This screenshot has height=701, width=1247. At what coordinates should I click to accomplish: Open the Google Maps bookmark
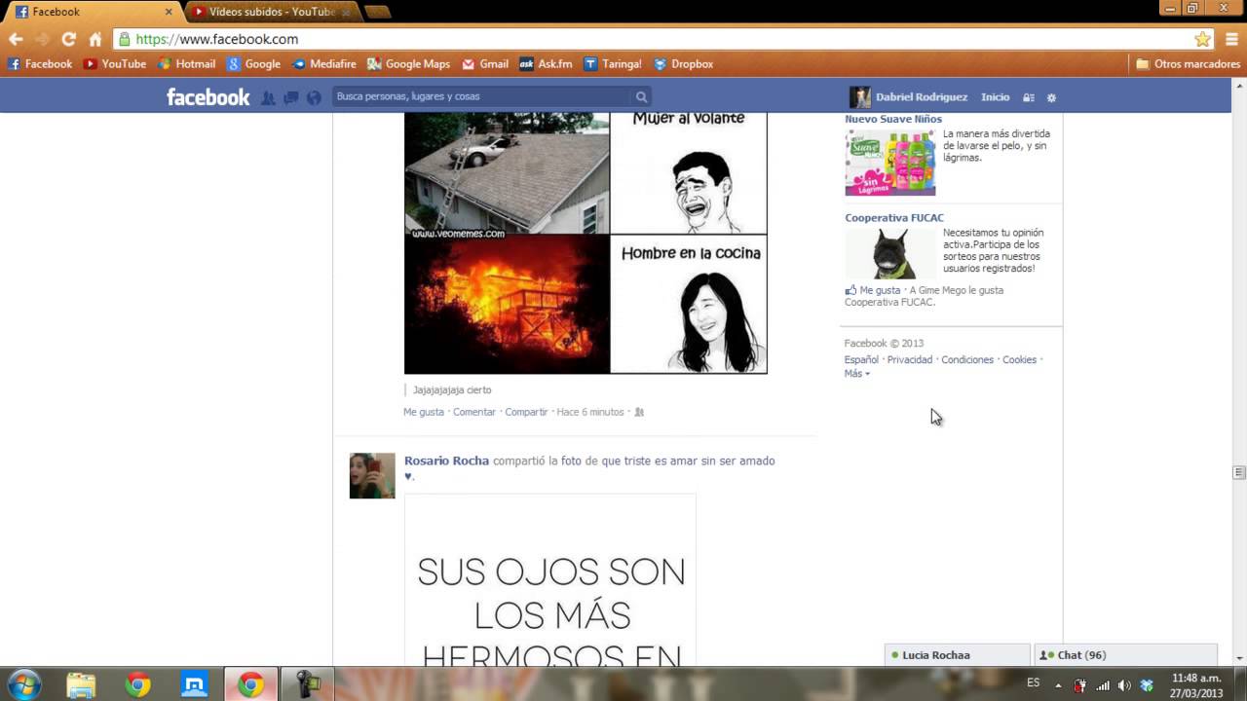[409, 64]
